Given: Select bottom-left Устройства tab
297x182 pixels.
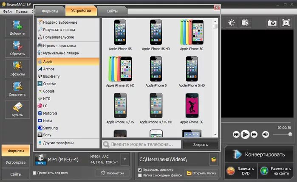Looking at the screenshot, I should 16,162.
